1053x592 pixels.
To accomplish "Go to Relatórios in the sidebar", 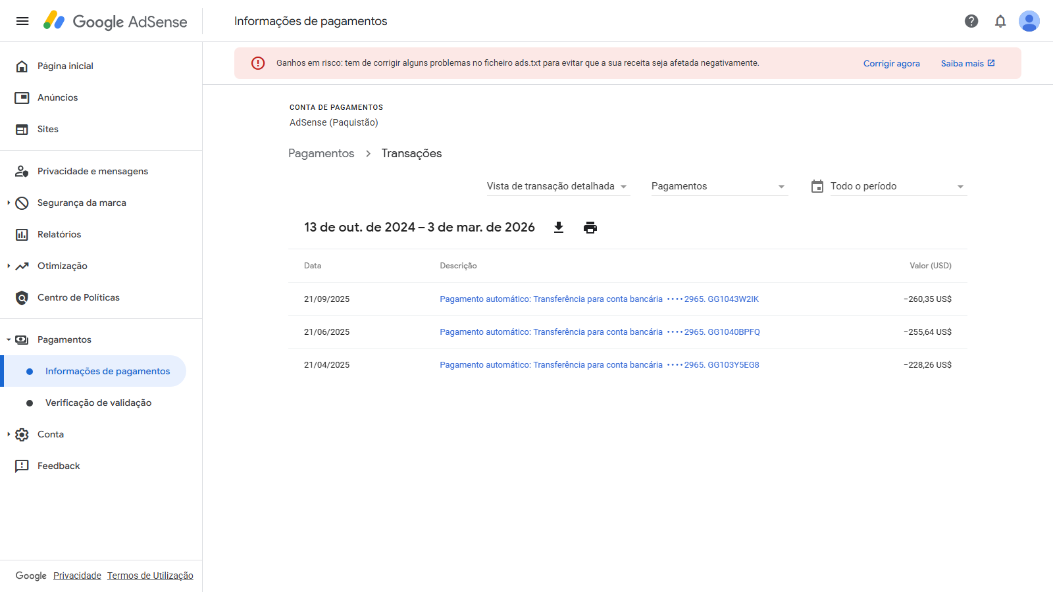I will pyautogui.click(x=59, y=234).
